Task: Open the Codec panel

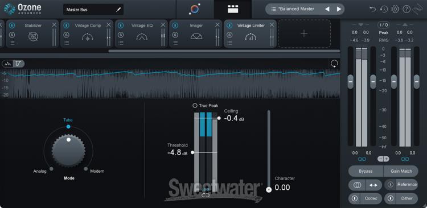Action: 371,198
